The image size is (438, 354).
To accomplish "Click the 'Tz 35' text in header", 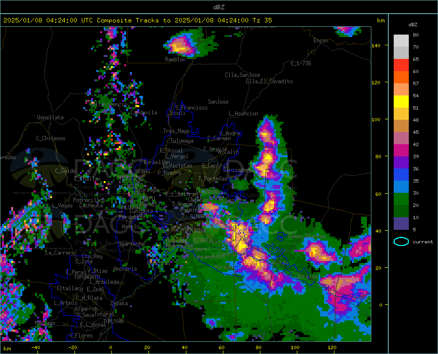I will coord(262,20).
